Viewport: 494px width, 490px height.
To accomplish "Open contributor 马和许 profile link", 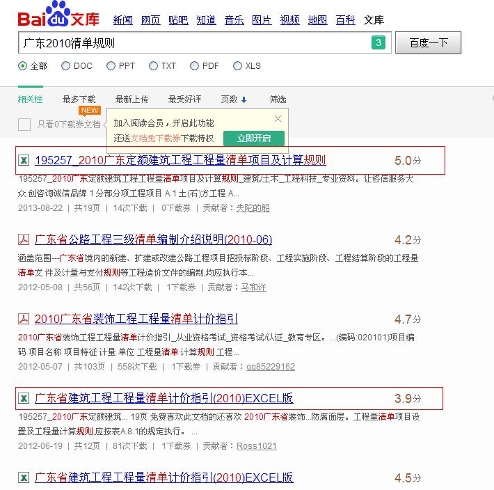I will [254, 287].
